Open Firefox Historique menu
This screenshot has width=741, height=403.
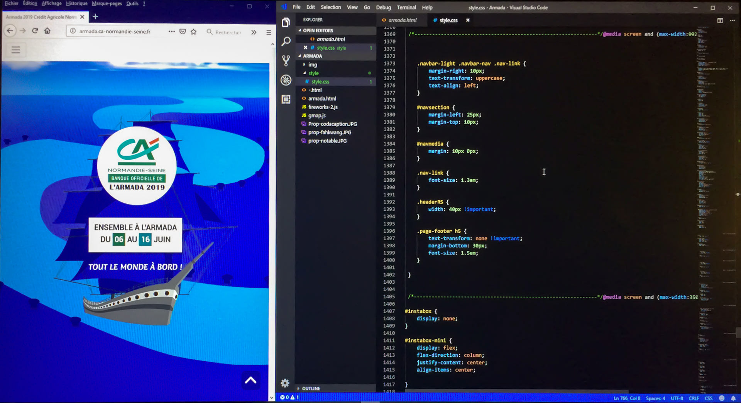coord(76,3)
